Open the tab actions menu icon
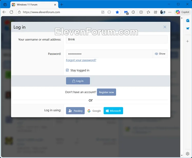This screenshot has width=192, height=158. pos(5,5)
